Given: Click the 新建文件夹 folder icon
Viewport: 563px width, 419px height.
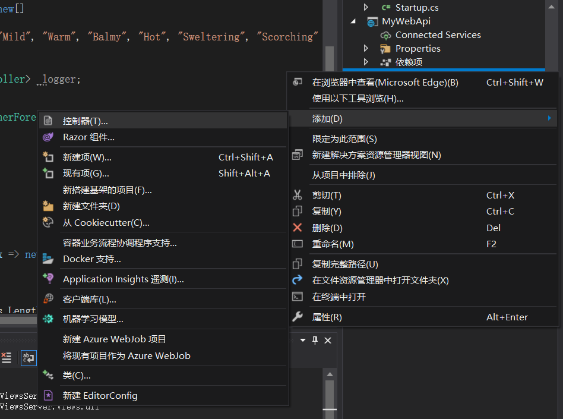Looking at the screenshot, I should pos(48,206).
